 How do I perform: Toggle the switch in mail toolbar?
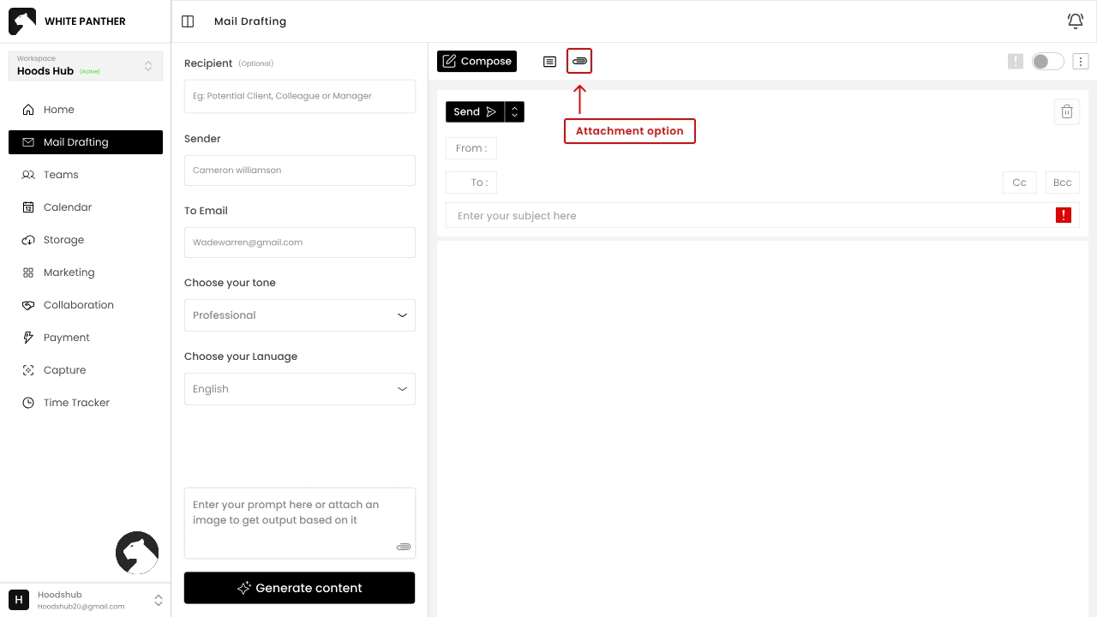(1047, 62)
